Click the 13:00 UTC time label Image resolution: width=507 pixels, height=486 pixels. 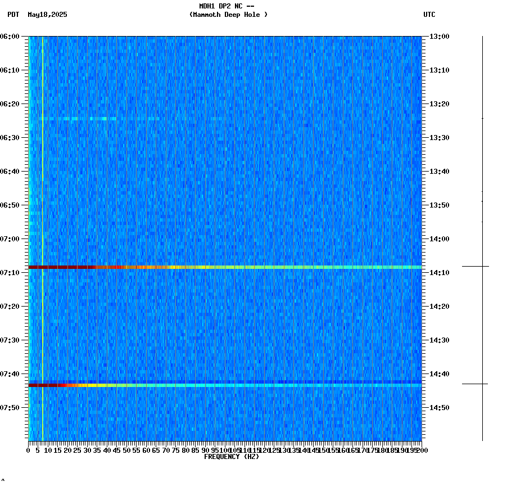click(438, 37)
